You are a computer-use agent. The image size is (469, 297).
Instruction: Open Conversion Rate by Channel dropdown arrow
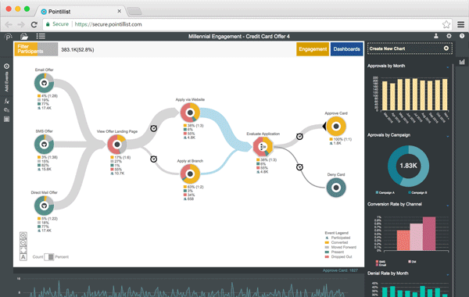[x=448, y=206]
